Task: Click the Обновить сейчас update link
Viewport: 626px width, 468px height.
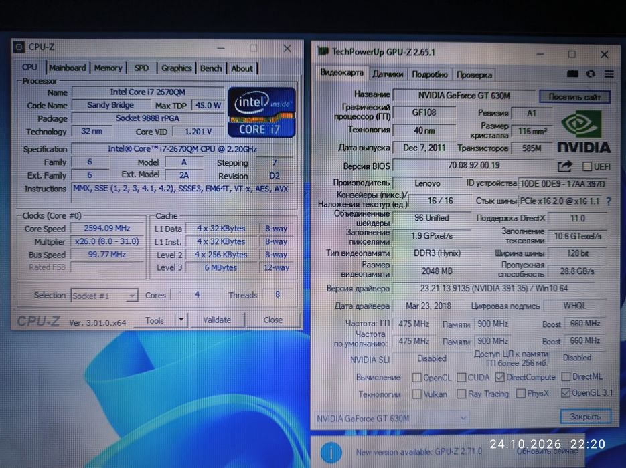Action: (547, 451)
